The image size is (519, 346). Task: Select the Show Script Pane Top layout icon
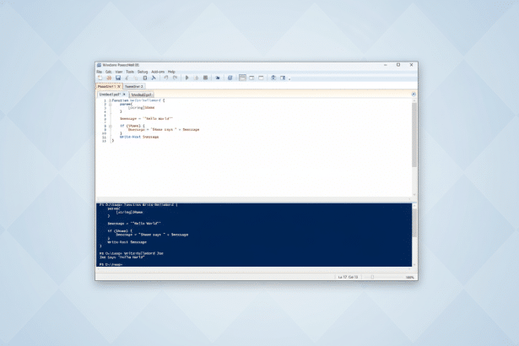pos(242,78)
